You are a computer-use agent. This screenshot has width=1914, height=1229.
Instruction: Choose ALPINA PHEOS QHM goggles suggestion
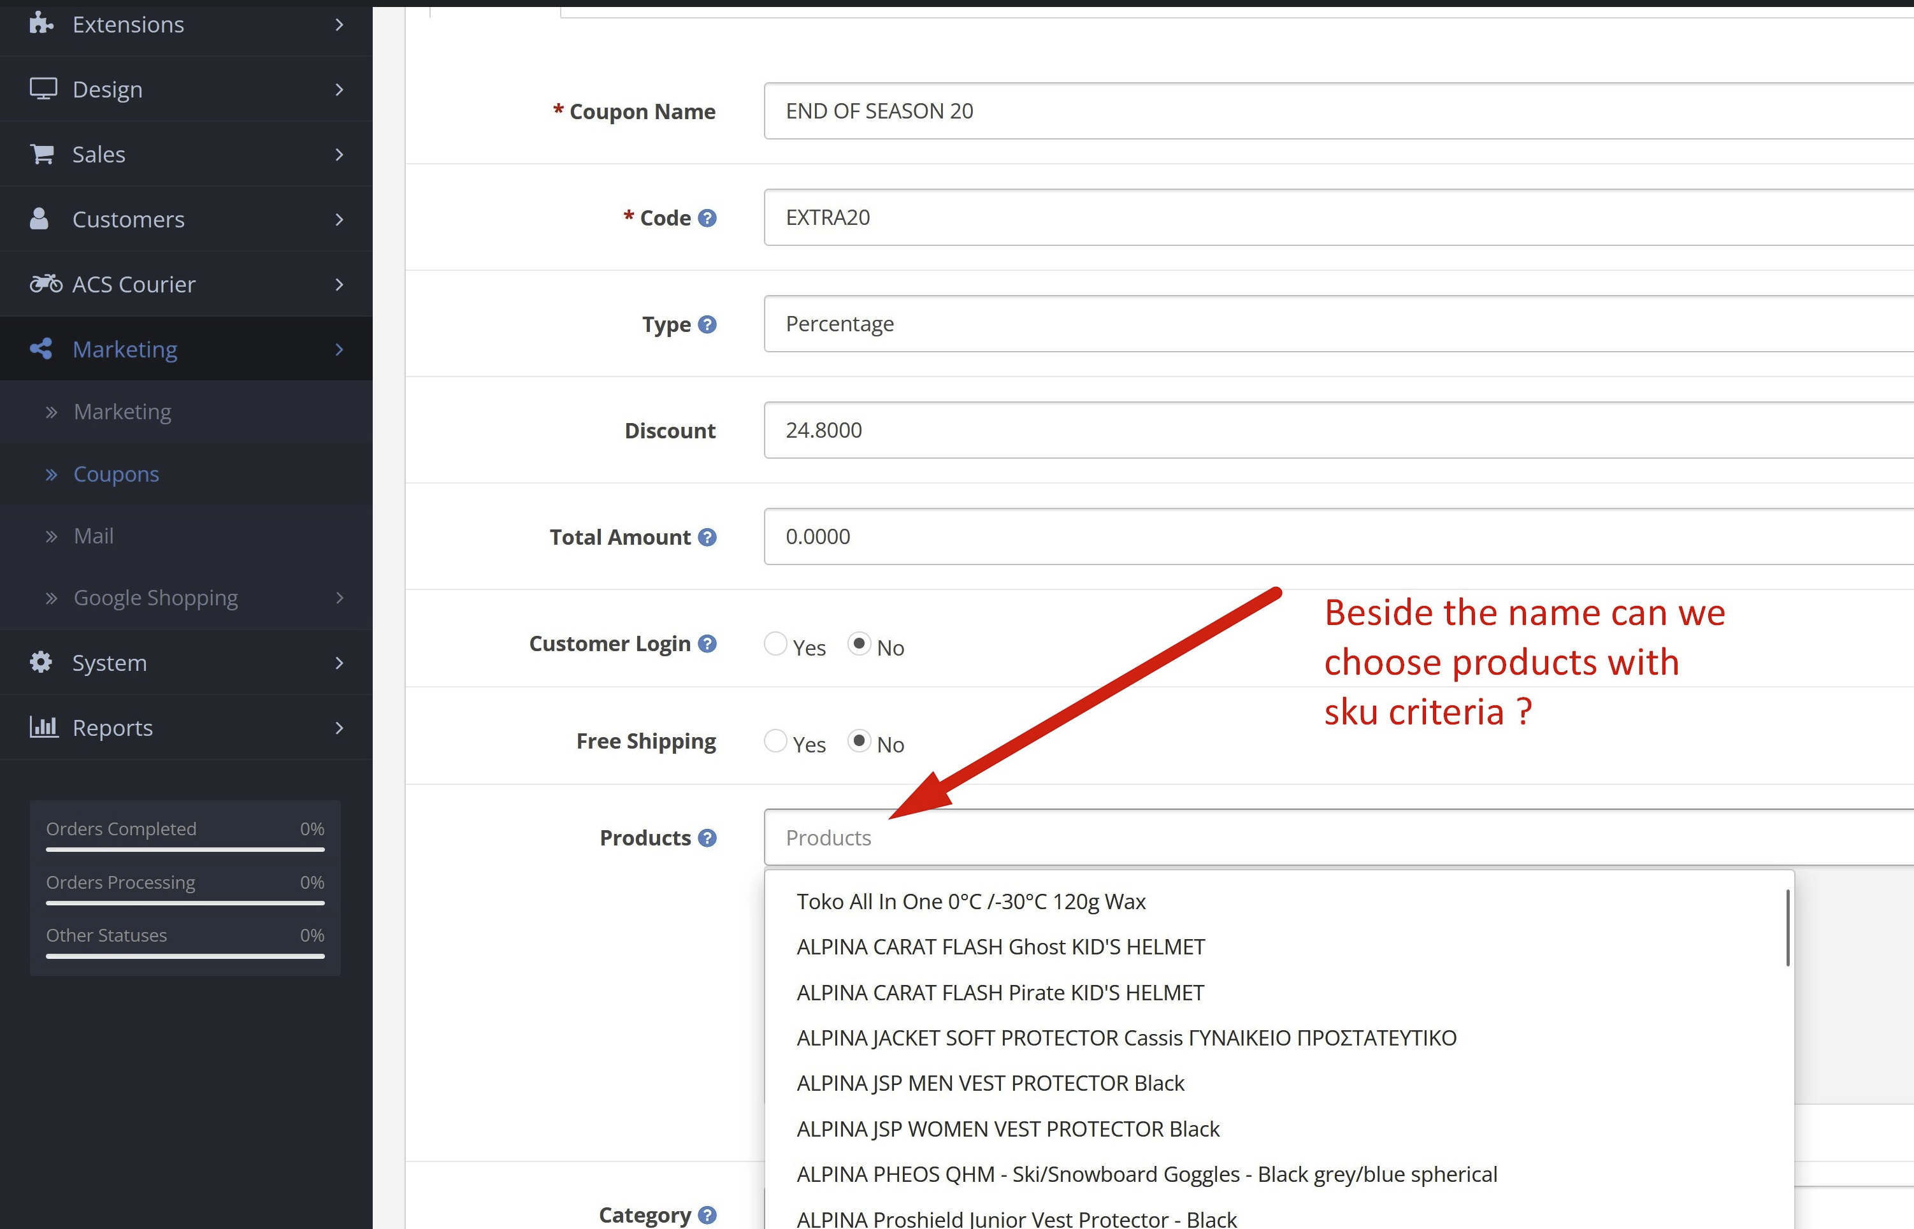[x=1276, y=1175]
